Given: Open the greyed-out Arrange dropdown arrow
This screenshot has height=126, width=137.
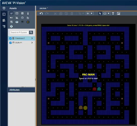Looking at the screenshot, I should pos(83,14).
